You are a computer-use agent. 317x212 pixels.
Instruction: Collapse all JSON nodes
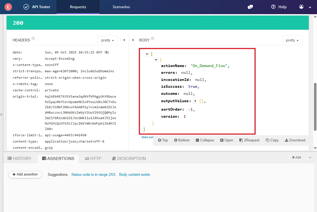[205, 140]
